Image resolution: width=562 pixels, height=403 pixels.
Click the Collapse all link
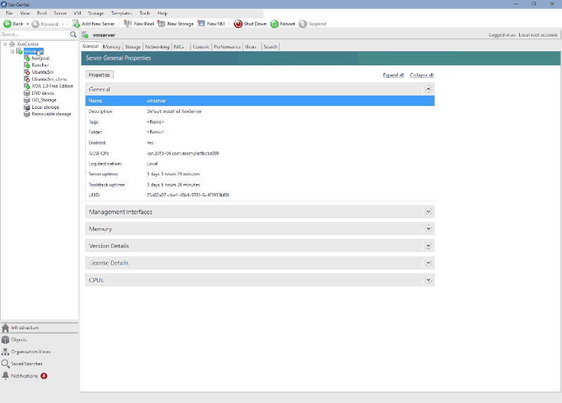pyautogui.click(x=421, y=75)
